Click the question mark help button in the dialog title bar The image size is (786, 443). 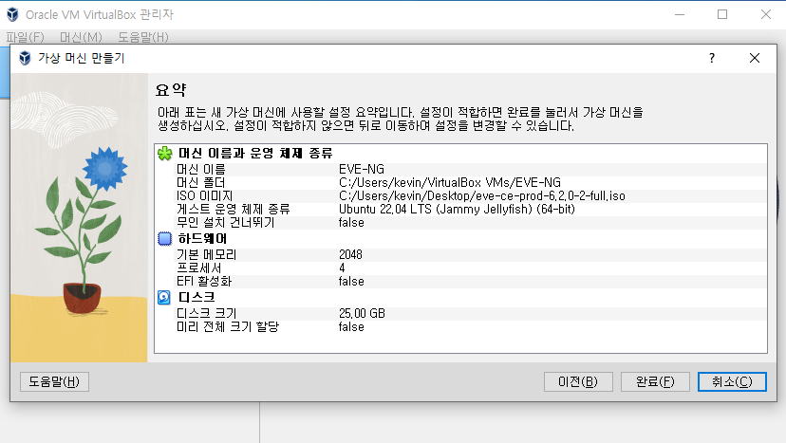pos(712,58)
